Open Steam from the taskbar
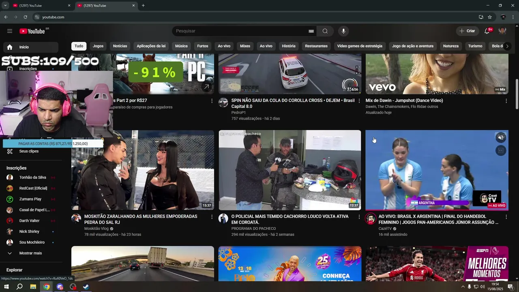519x292 pixels. click(x=86, y=287)
